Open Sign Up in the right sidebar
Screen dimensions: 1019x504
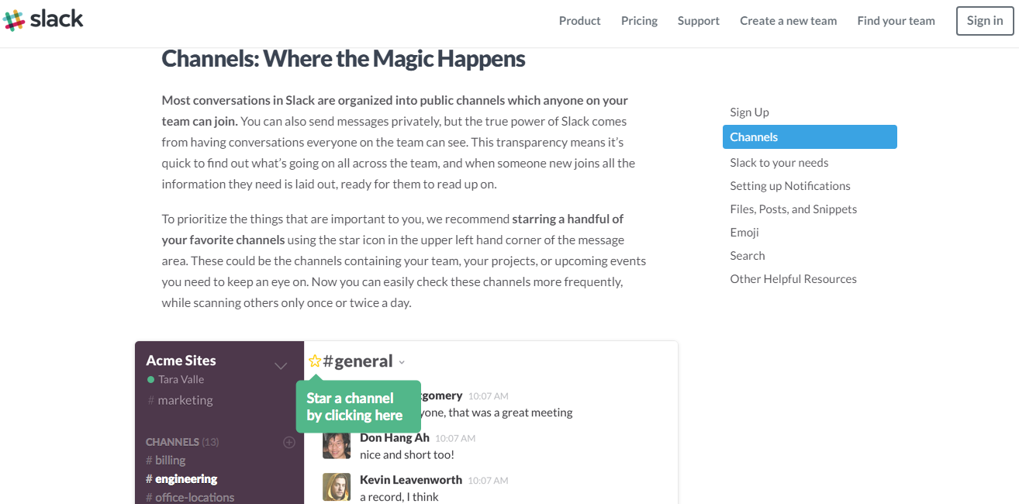(x=749, y=112)
